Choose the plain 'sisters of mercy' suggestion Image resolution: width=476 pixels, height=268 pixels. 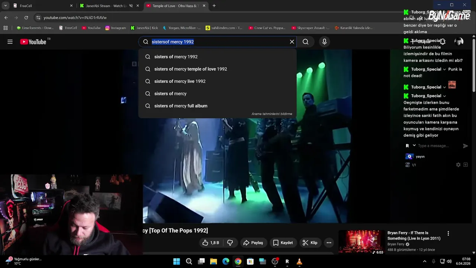[217, 93]
